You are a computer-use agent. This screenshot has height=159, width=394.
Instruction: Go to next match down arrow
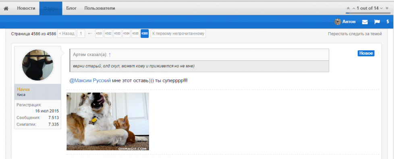tap(382, 8)
